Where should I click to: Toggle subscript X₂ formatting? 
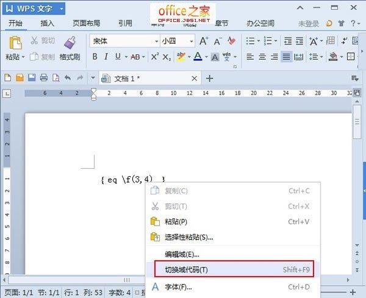[167, 57]
